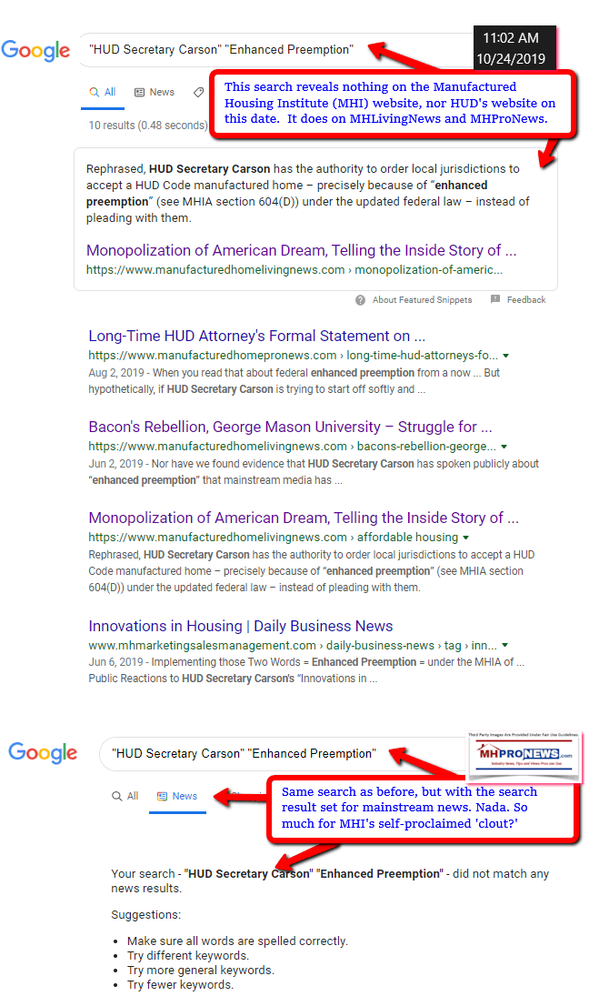Click "Make sure all words are spelled correctly" suggestion
Image resolution: width=589 pixels, height=996 pixels.
point(237,941)
